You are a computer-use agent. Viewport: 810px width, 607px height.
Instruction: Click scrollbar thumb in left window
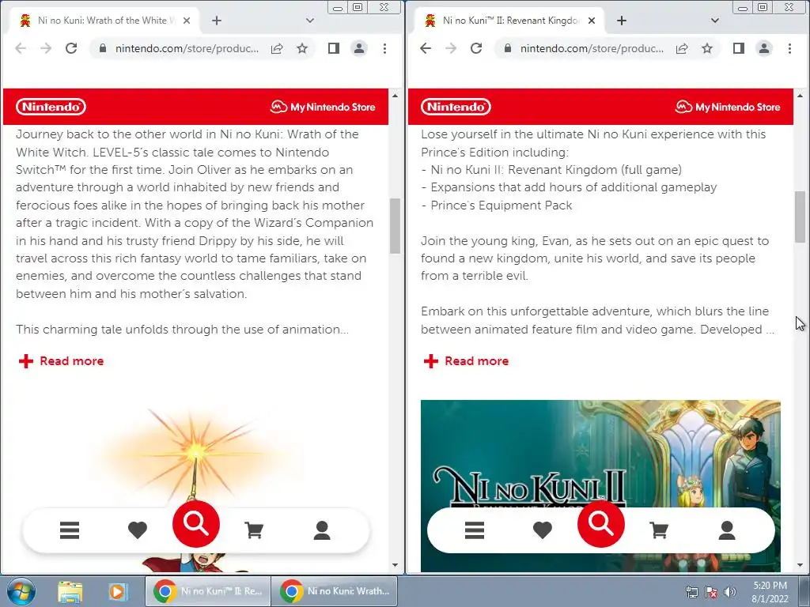point(396,225)
